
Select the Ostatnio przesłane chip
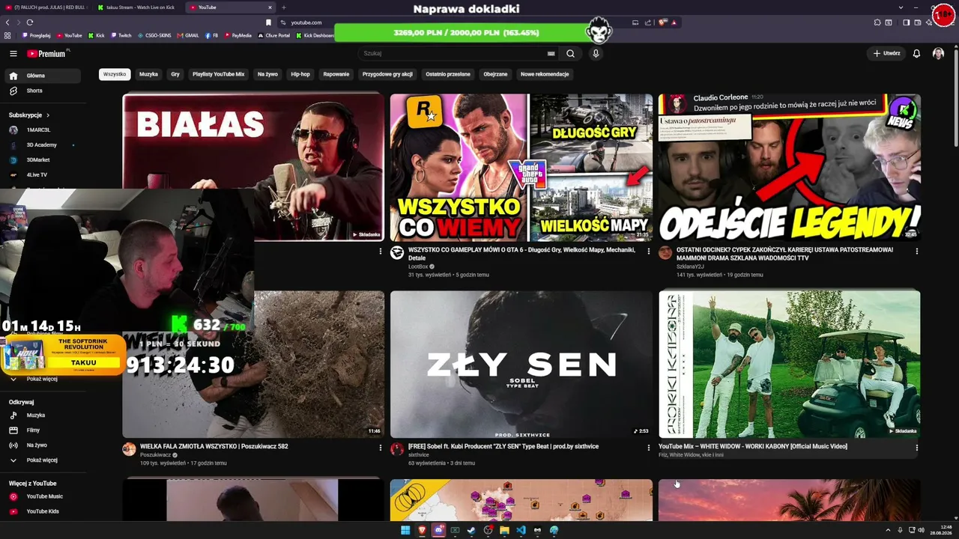coord(448,74)
